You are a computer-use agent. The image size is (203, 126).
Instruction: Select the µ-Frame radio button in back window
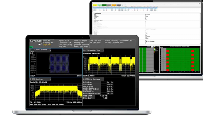pos(155,70)
